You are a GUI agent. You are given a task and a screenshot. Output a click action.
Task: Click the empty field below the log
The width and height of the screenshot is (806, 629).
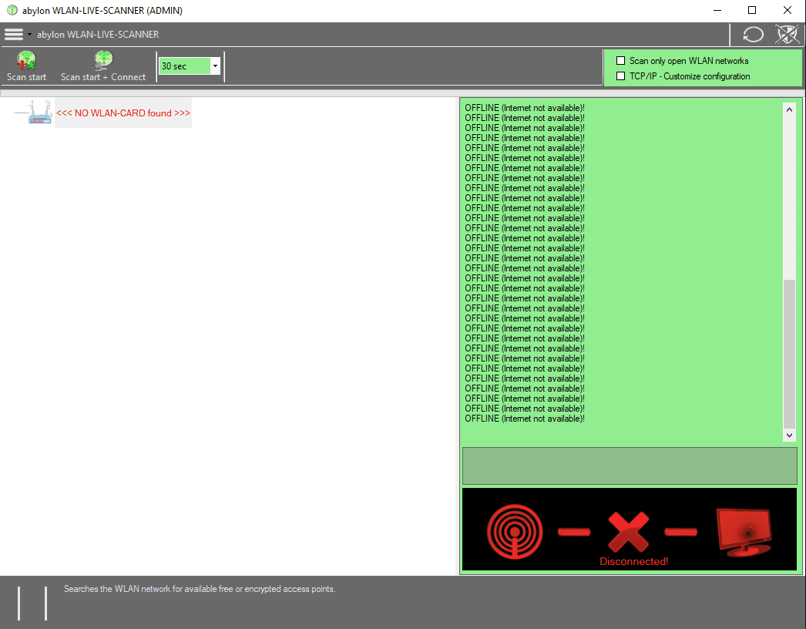tap(630, 466)
